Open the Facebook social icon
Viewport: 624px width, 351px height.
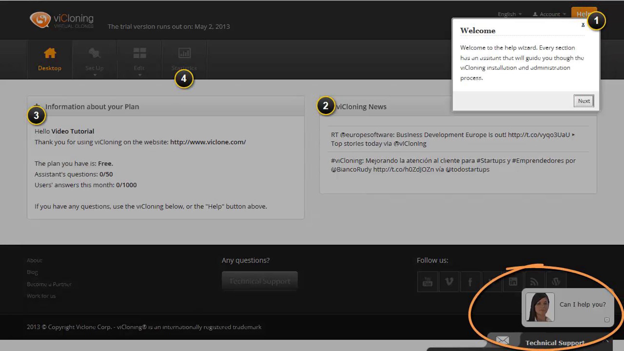pyautogui.click(x=470, y=282)
